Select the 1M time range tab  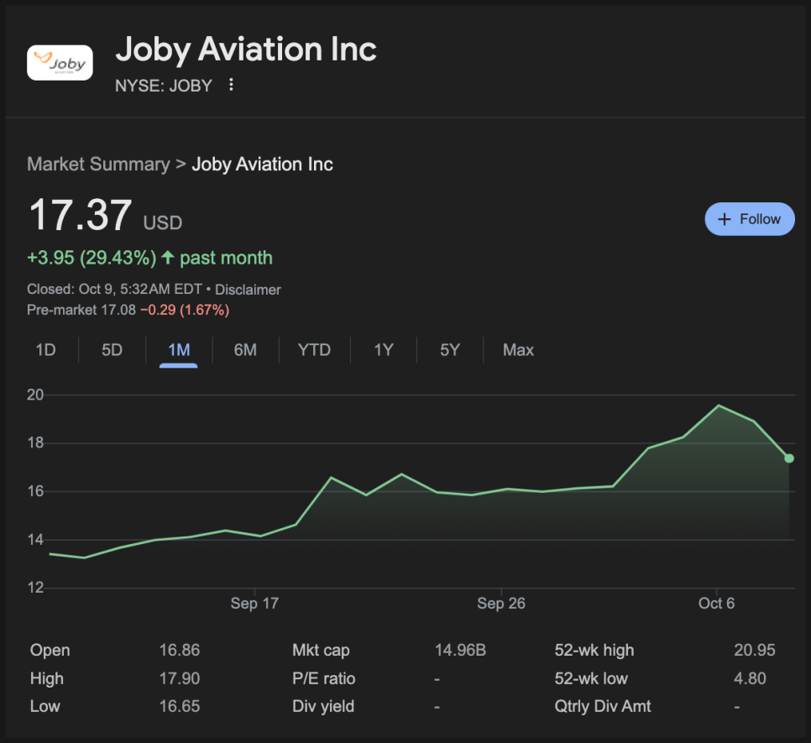coord(179,350)
